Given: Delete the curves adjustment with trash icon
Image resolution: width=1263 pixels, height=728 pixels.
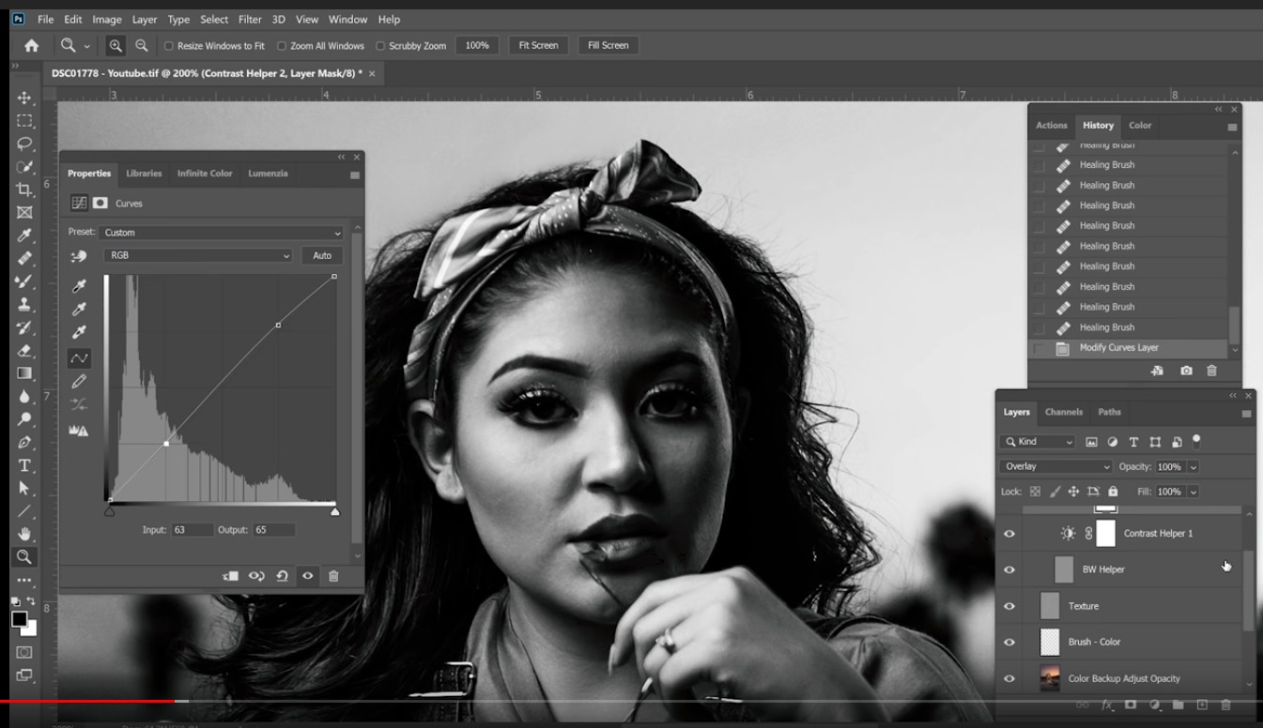Looking at the screenshot, I should pyautogui.click(x=333, y=576).
